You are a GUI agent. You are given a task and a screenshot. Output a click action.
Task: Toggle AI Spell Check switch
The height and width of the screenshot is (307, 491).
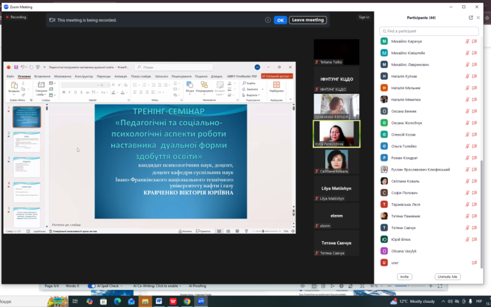[x=91, y=286]
